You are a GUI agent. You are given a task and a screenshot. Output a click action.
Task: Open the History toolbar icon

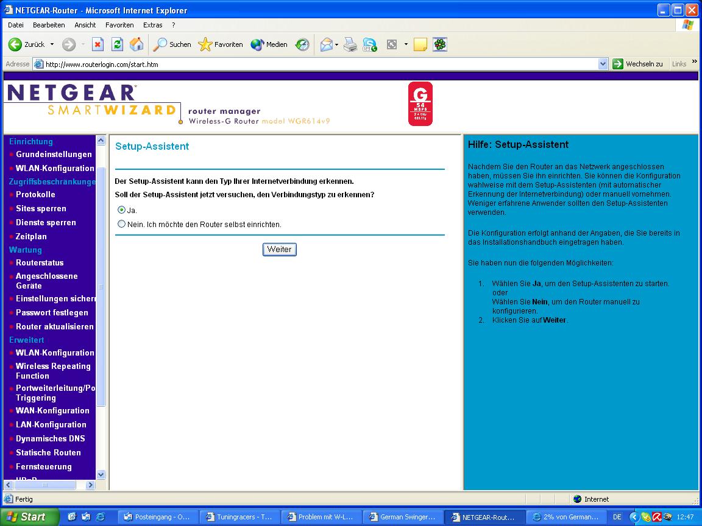coord(302,44)
